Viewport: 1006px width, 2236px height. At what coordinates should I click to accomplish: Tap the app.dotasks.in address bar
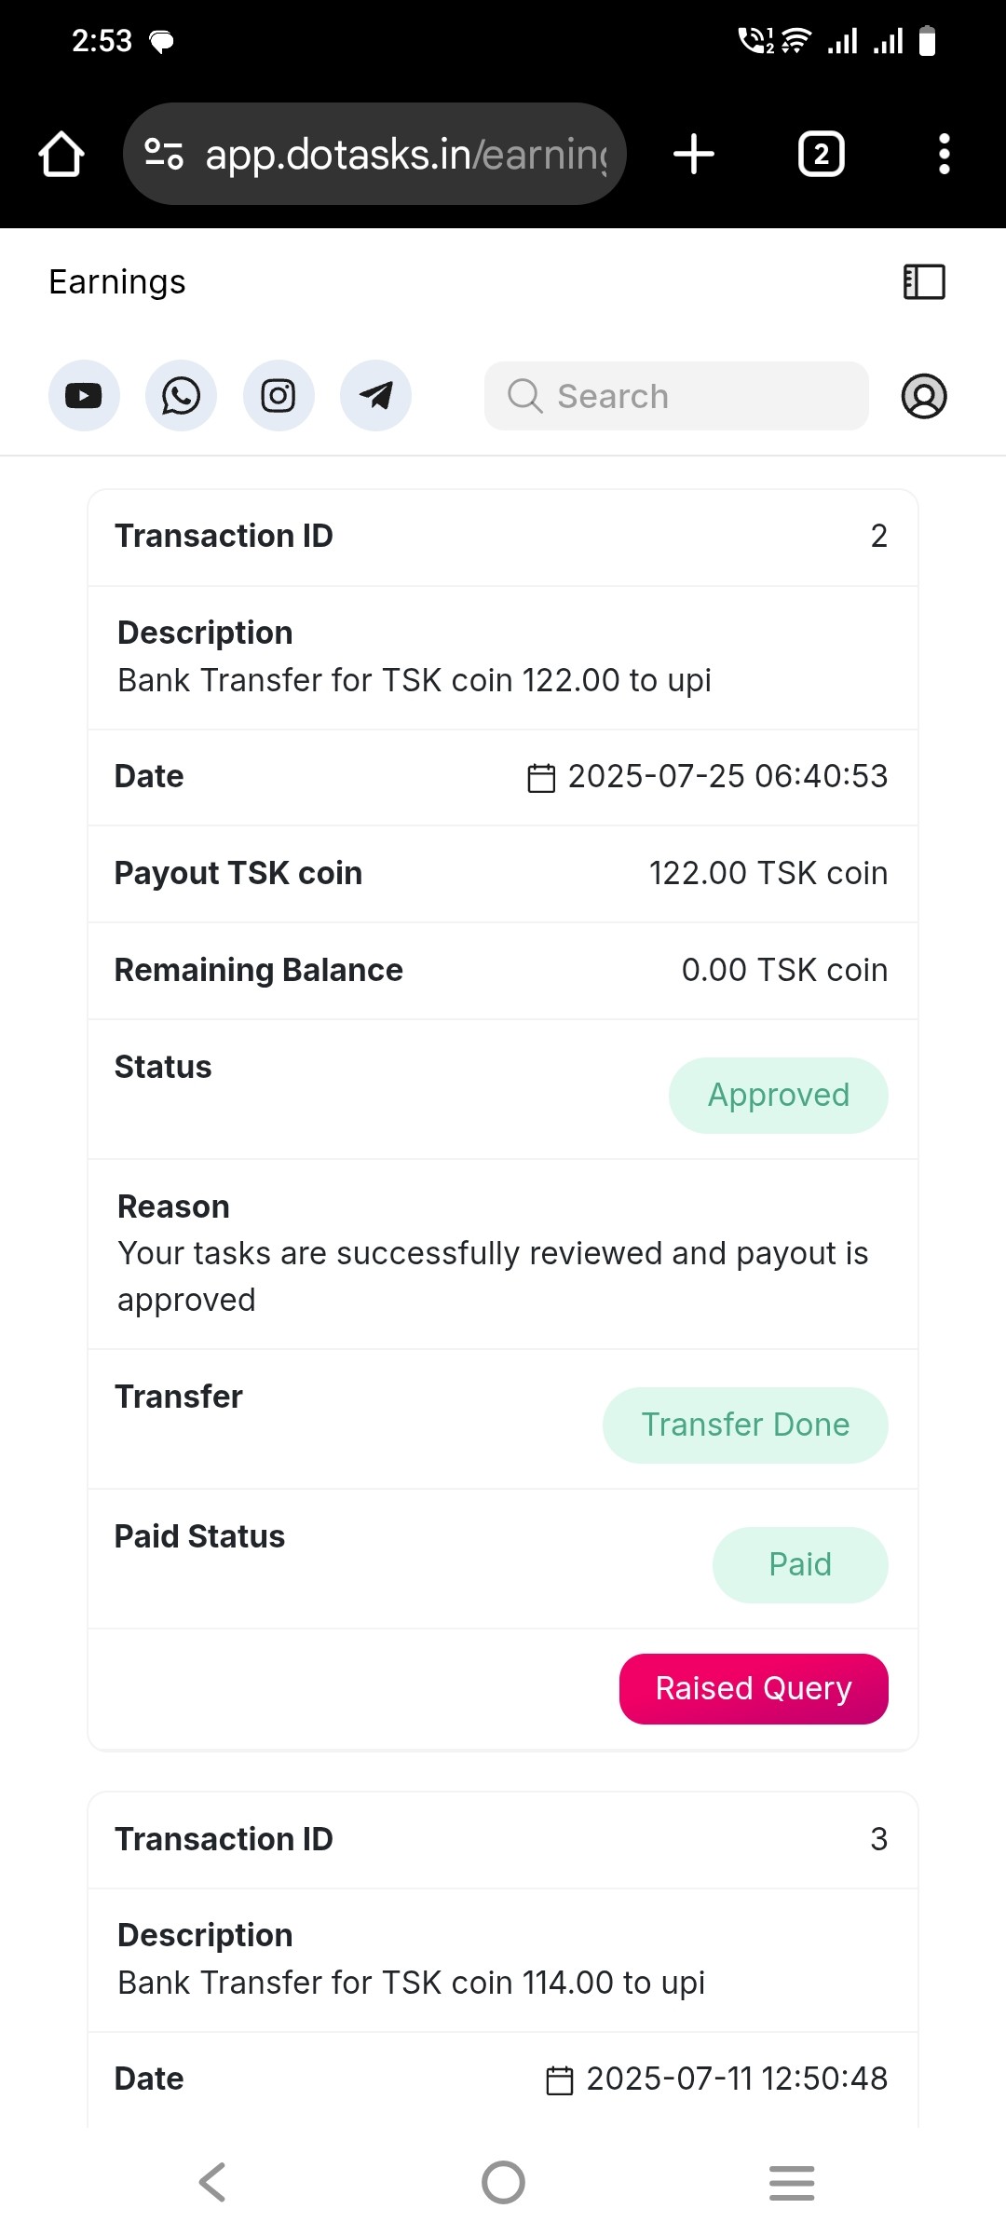[x=405, y=154]
